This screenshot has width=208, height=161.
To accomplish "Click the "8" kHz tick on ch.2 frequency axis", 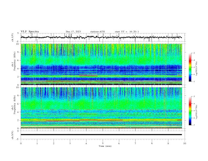I will 18,96.
